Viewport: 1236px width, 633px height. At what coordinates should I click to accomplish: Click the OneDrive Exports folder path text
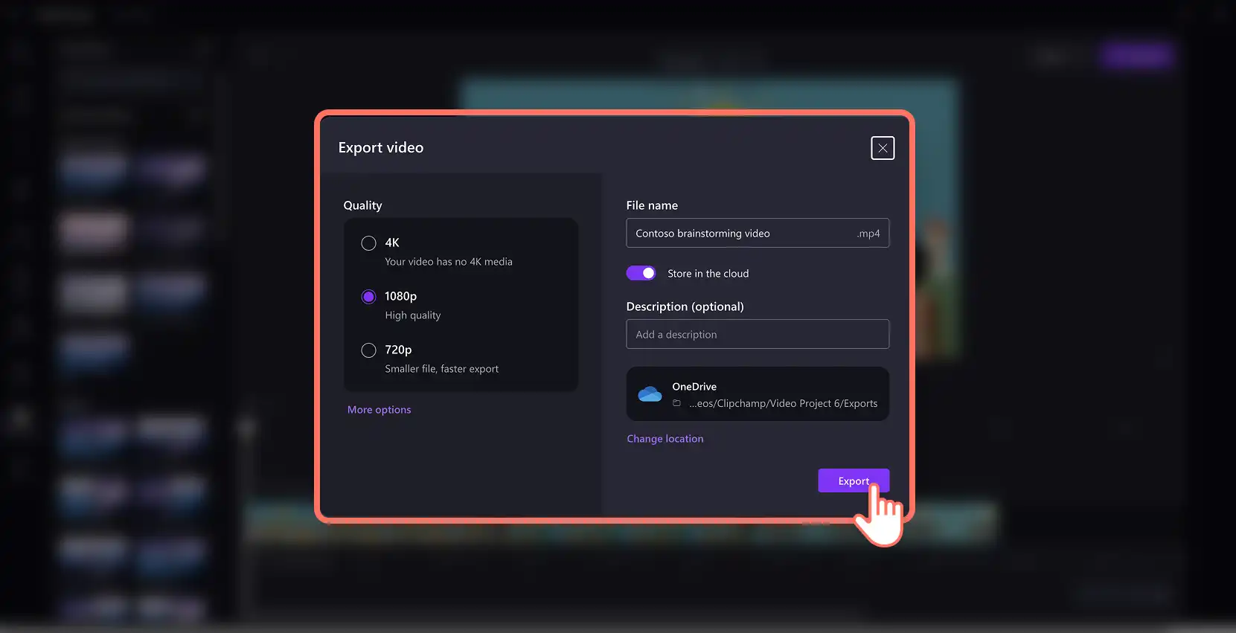783,403
